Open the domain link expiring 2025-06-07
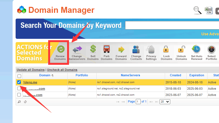The width and height of the screenshot is (219, 123). tap(33, 95)
